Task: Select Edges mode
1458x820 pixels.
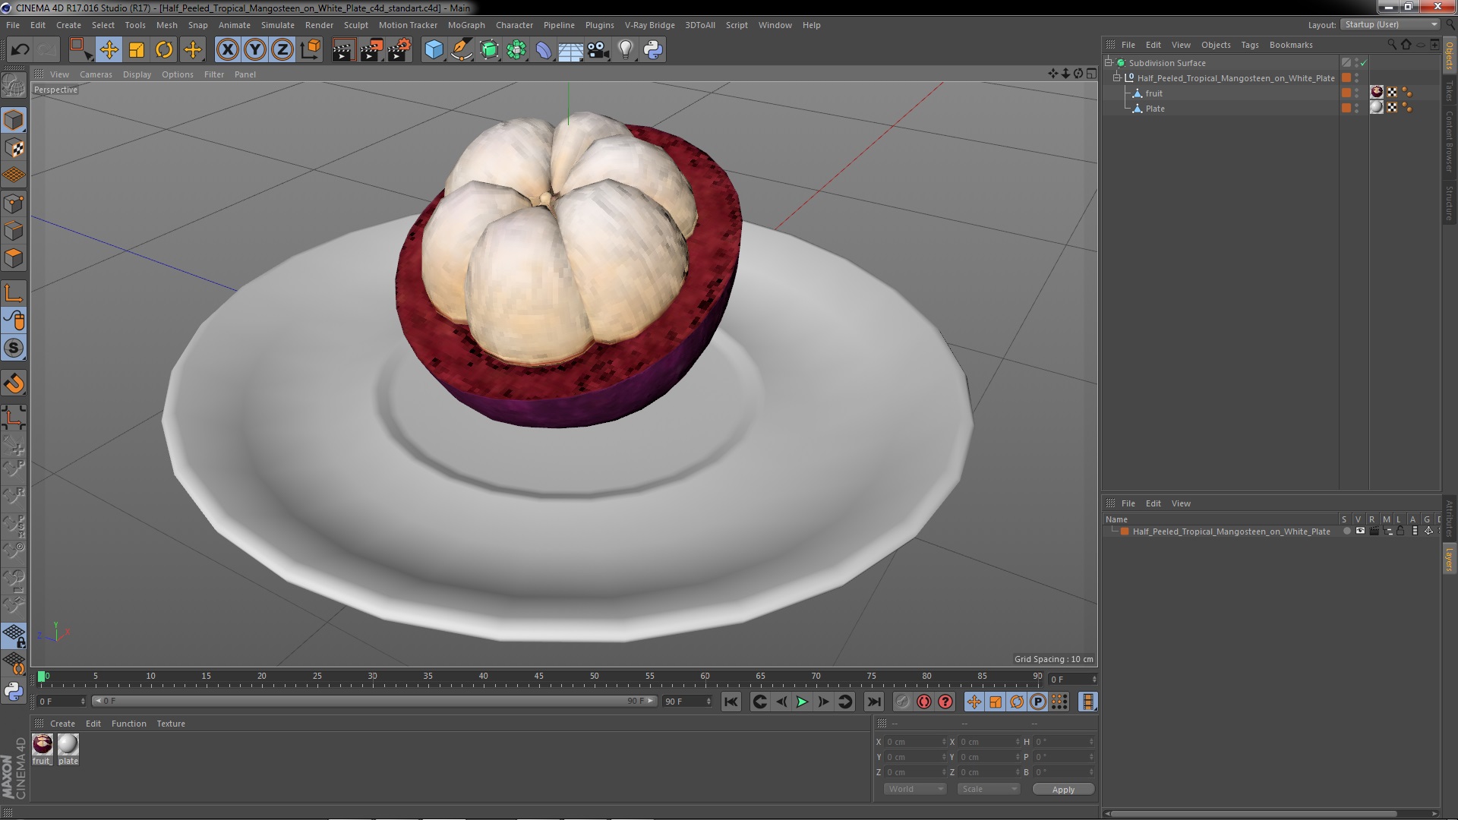Action: click(14, 231)
